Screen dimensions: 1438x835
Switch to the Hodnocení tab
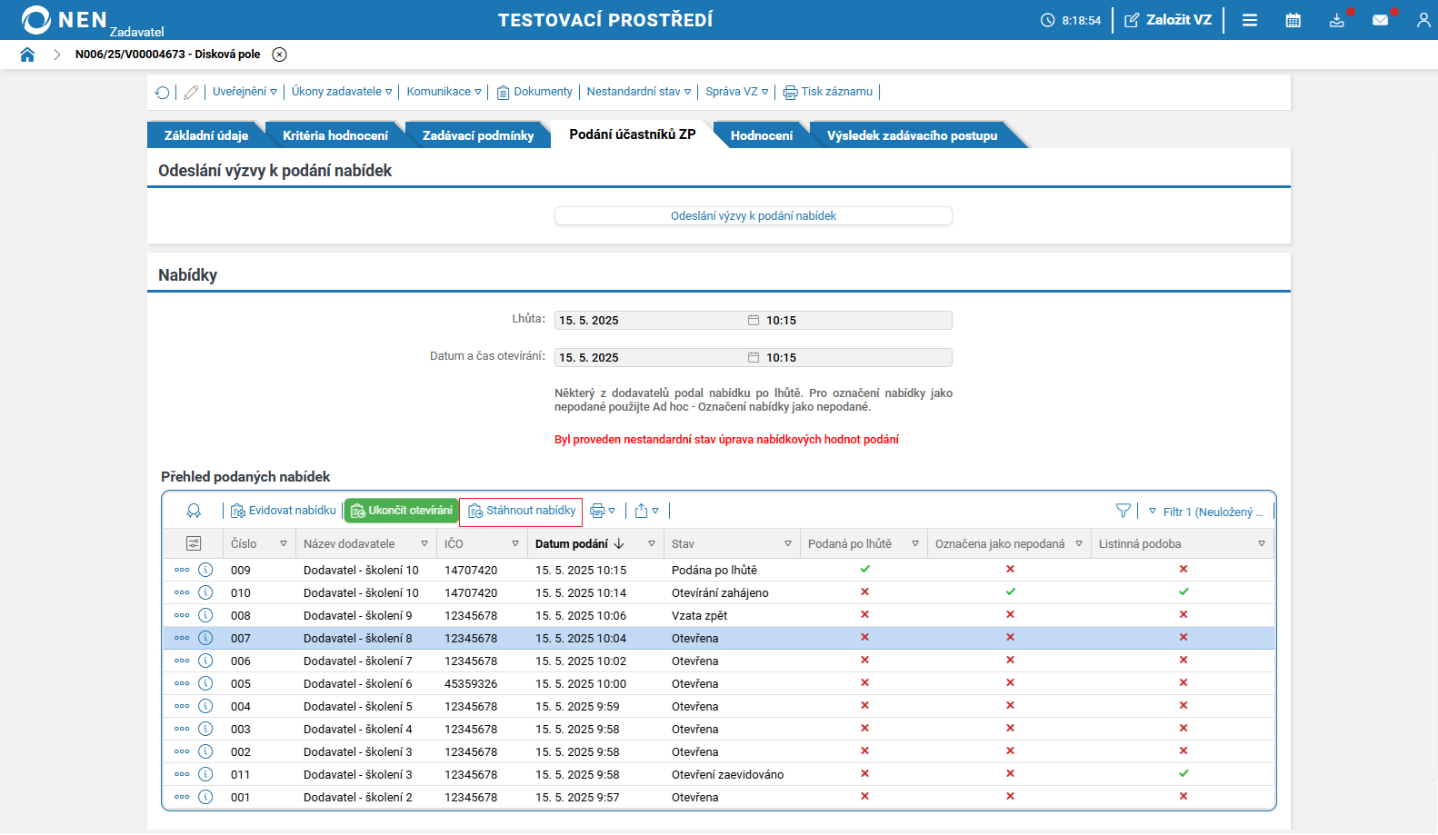[x=761, y=135]
